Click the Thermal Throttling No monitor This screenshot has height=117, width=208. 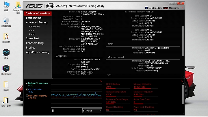point(118,109)
